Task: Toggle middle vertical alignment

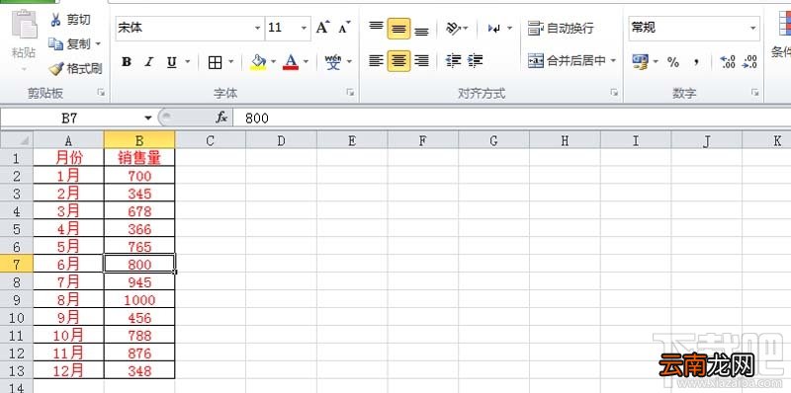Action: 398,29
